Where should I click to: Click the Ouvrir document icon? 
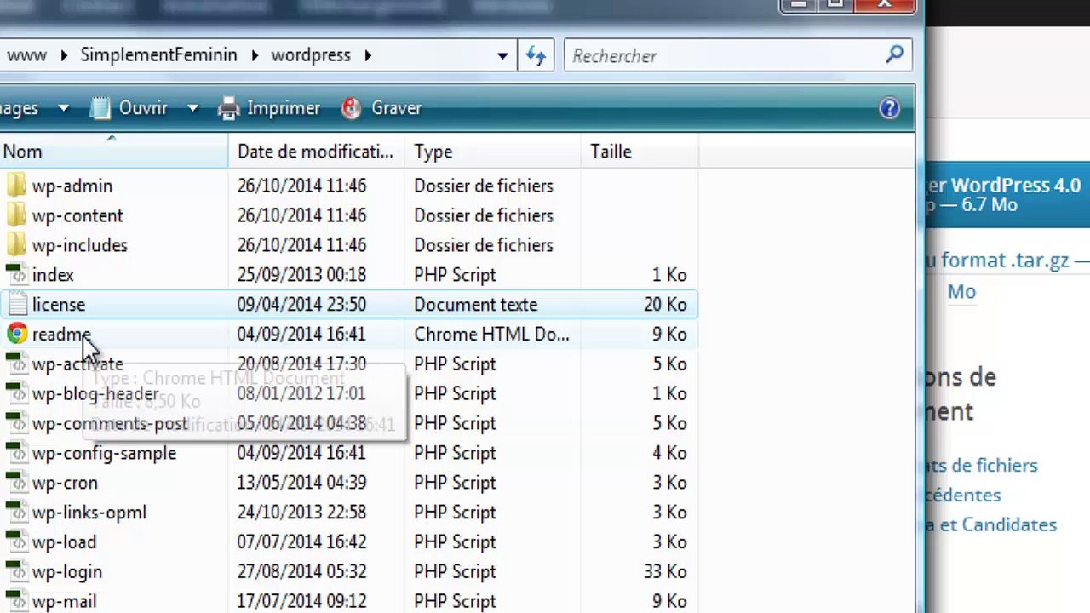coord(100,108)
